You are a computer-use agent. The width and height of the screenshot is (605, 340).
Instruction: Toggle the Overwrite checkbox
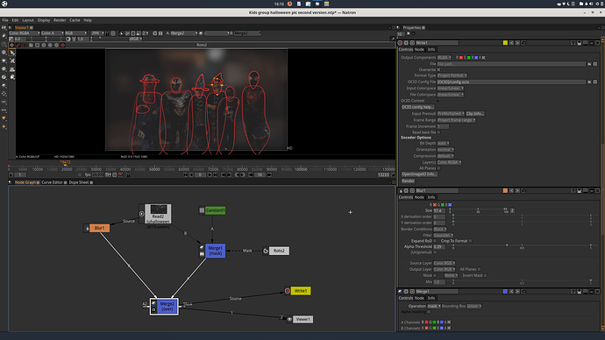(x=438, y=70)
